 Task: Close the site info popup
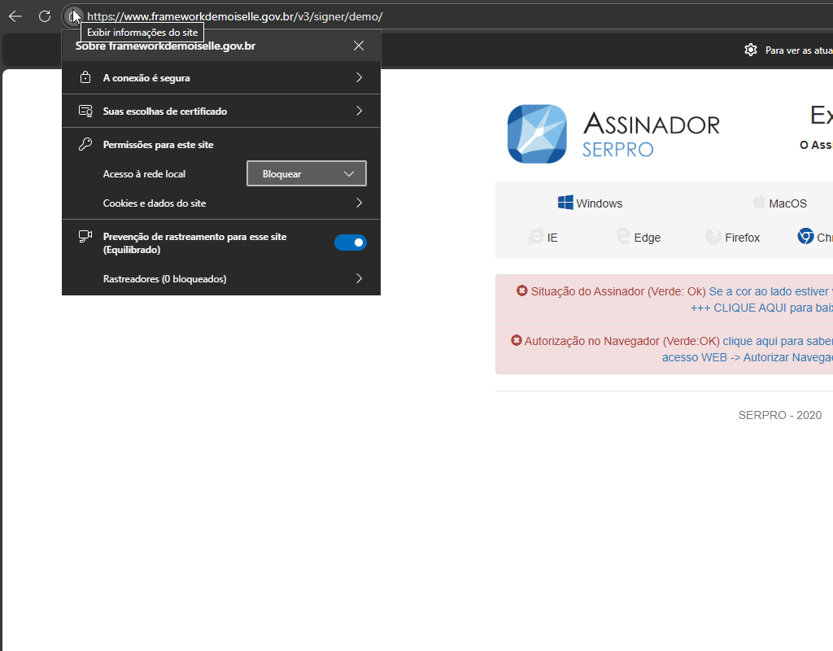coord(359,46)
